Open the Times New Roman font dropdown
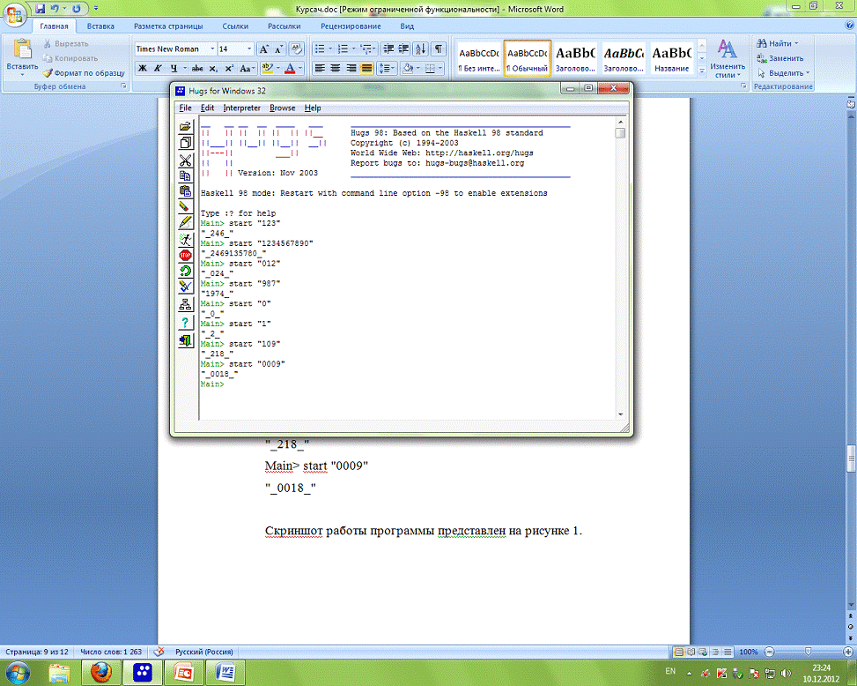 coord(211,49)
